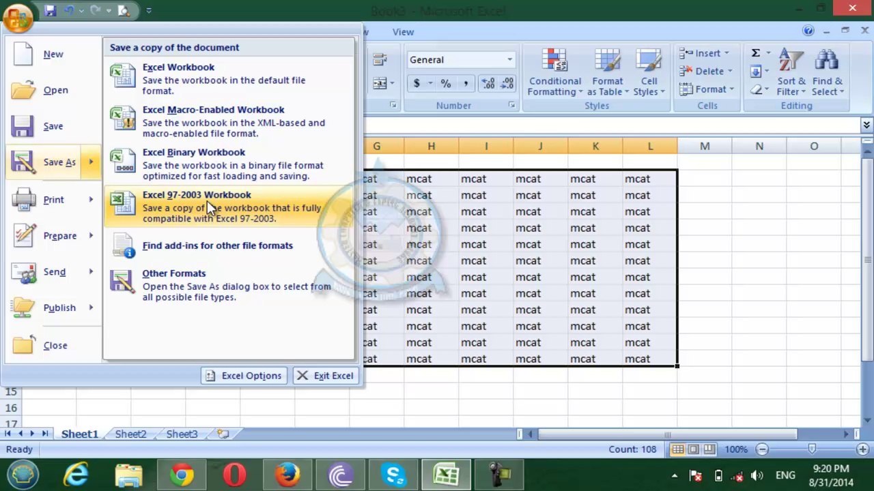Select column M header

[705, 146]
